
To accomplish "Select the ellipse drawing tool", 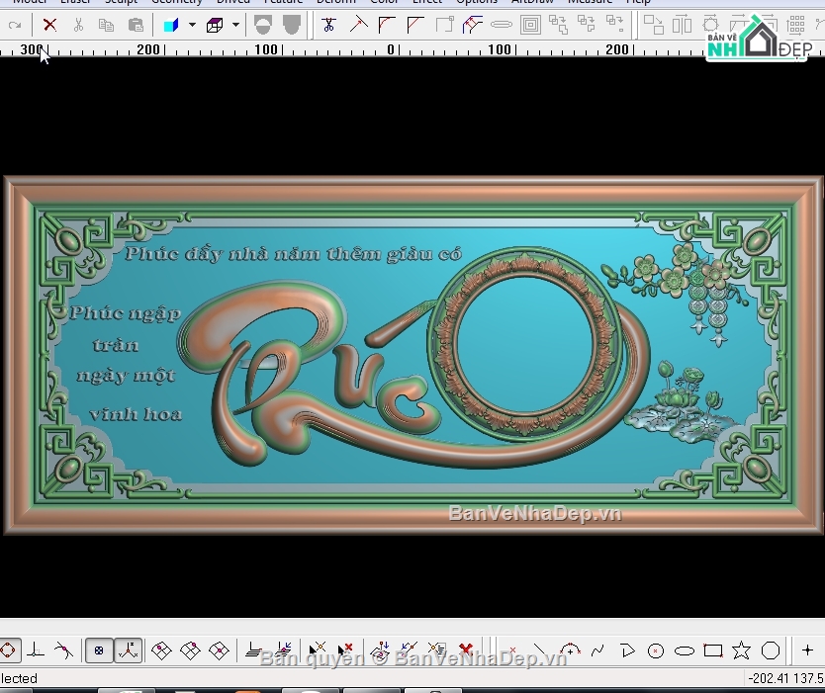I will coord(684,650).
